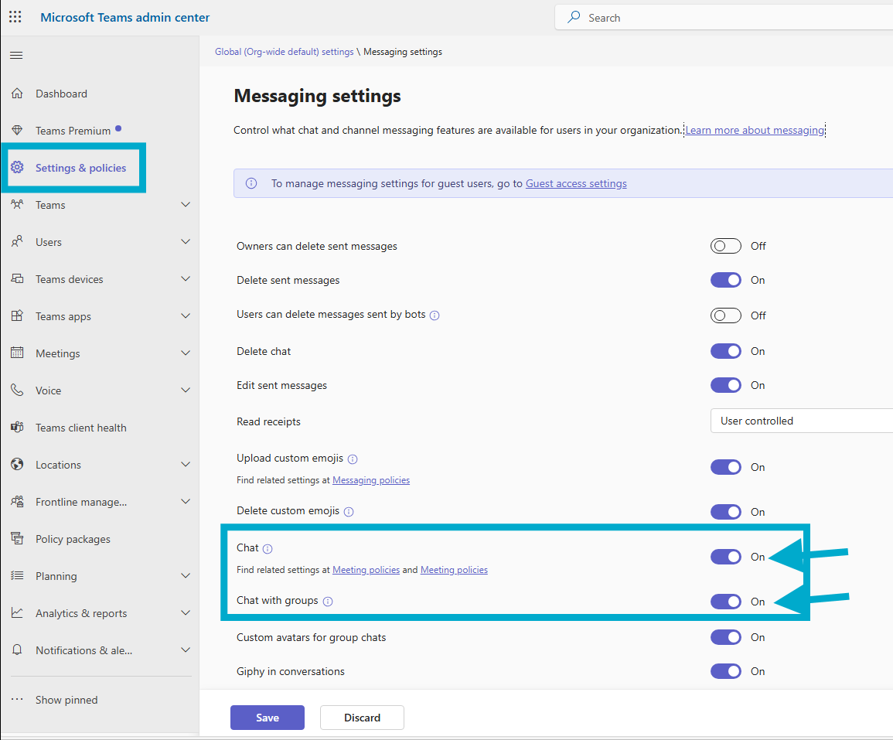Save the messaging settings
The image size is (893, 740).
pyautogui.click(x=267, y=718)
